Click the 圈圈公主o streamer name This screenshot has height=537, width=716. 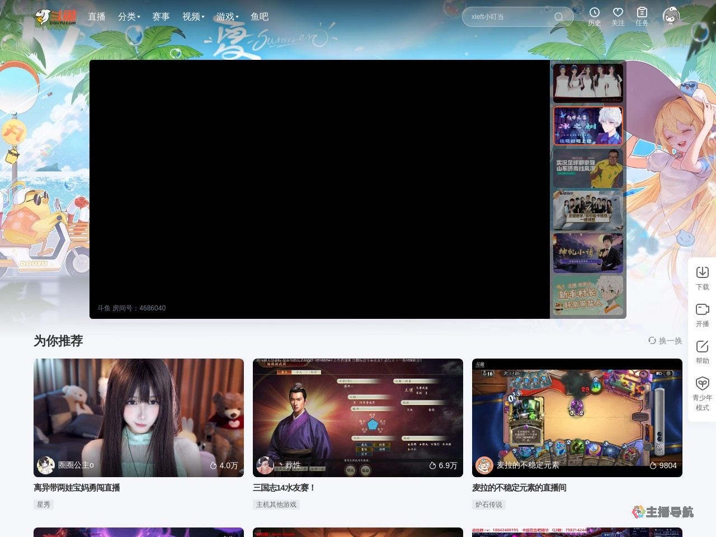(x=76, y=465)
